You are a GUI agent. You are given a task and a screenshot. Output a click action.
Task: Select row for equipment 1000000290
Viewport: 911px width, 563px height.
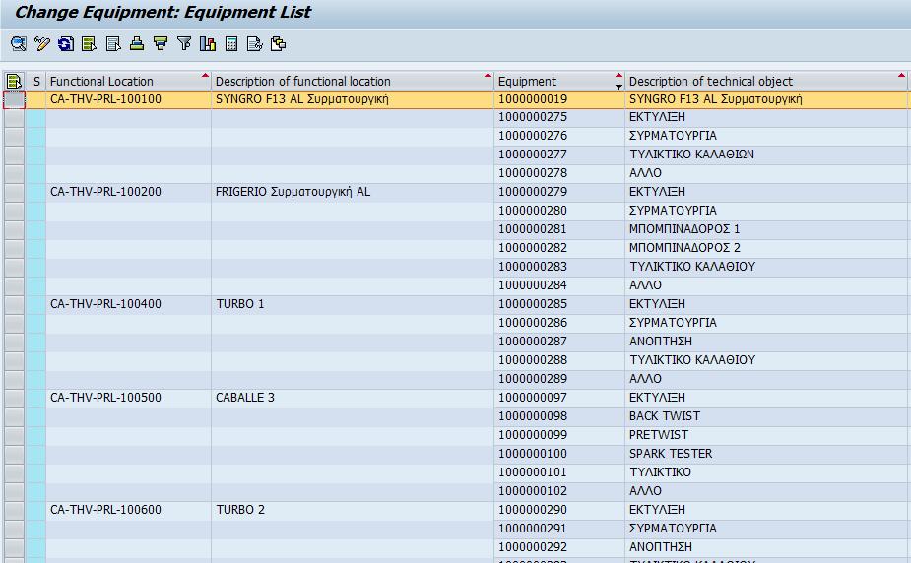point(15,510)
